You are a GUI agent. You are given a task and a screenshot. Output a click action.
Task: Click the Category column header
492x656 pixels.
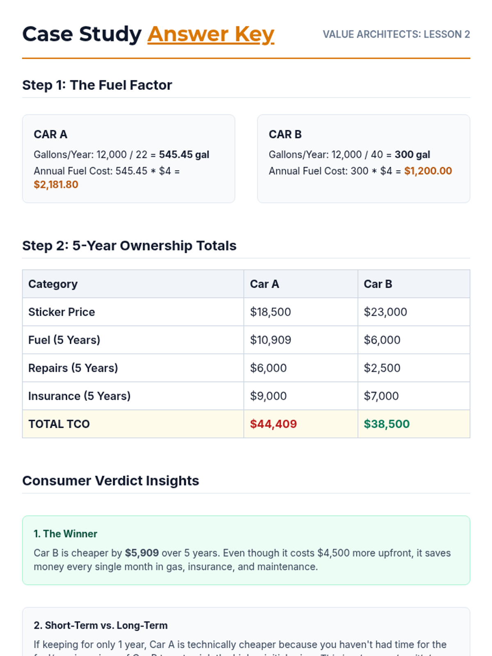tap(53, 284)
